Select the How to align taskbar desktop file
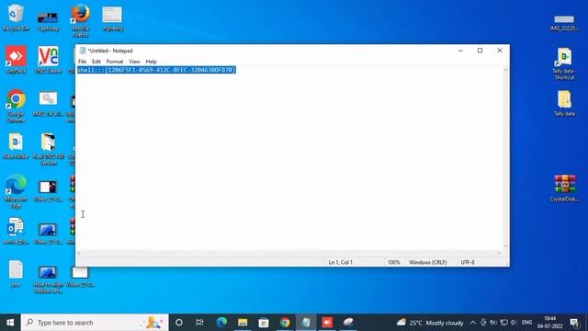 click(x=48, y=280)
